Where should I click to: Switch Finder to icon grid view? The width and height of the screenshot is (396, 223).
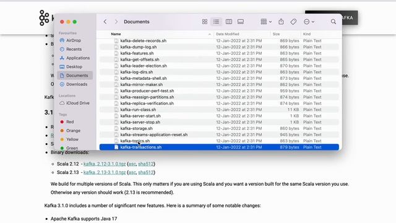(x=205, y=22)
